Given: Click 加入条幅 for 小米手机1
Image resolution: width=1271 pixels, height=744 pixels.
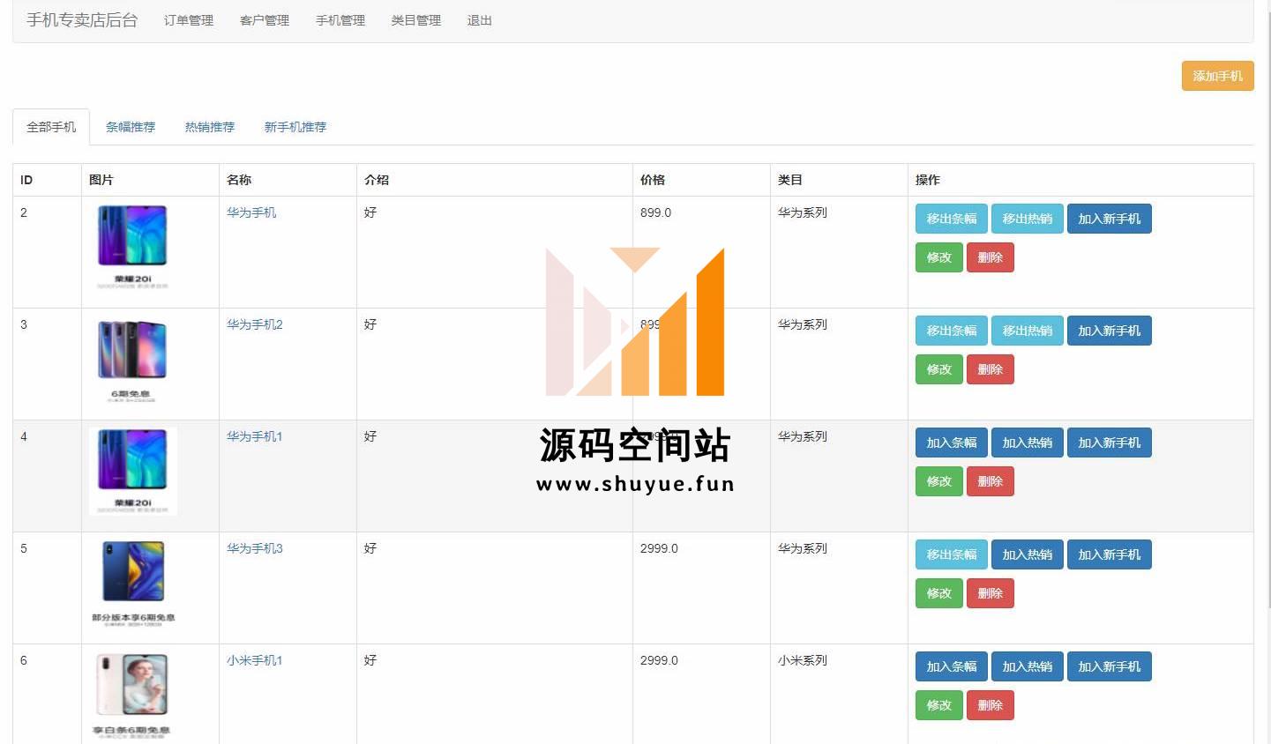Looking at the screenshot, I should [951, 666].
